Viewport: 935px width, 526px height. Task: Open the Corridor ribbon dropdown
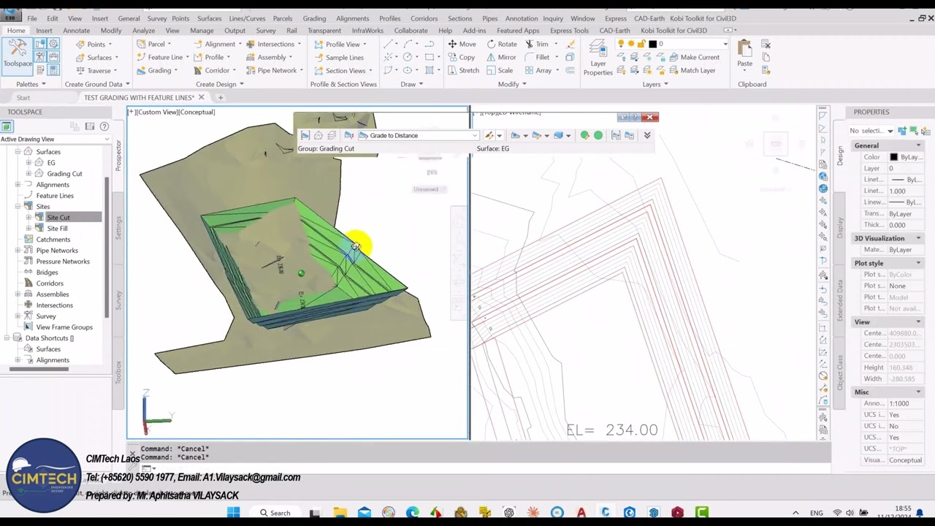click(234, 71)
